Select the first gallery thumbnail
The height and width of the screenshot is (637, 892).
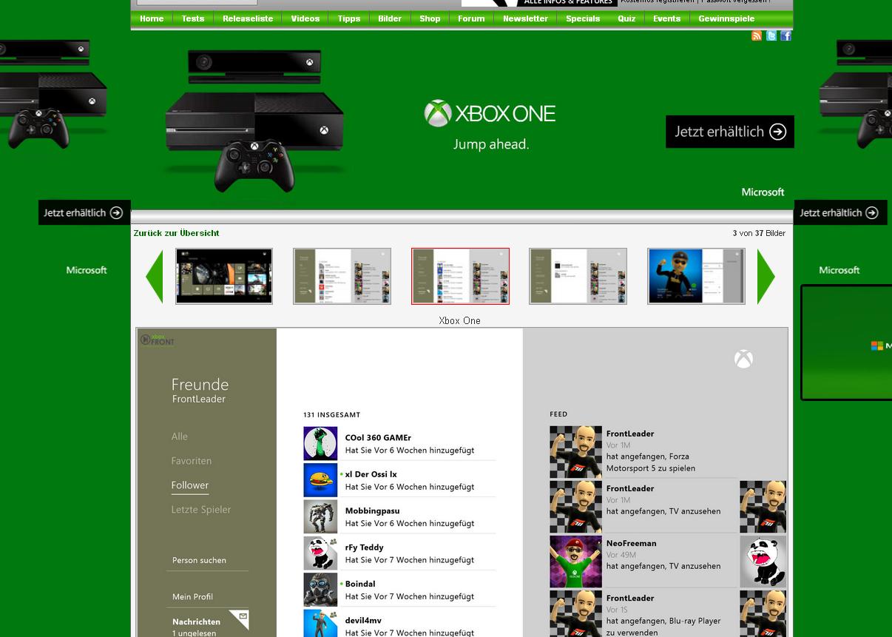click(x=224, y=276)
